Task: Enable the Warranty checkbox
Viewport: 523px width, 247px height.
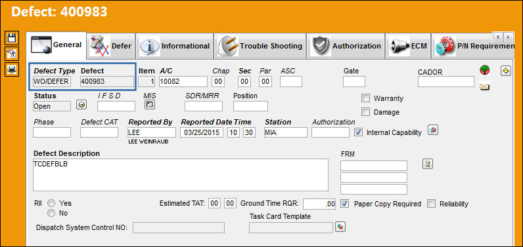Action: (366, 98)
